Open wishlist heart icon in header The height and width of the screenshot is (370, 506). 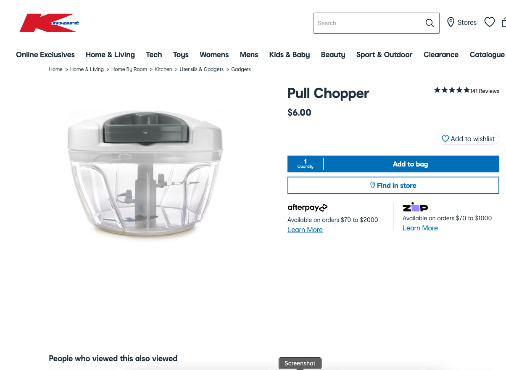pyautogui.click(x=490, y=22)
